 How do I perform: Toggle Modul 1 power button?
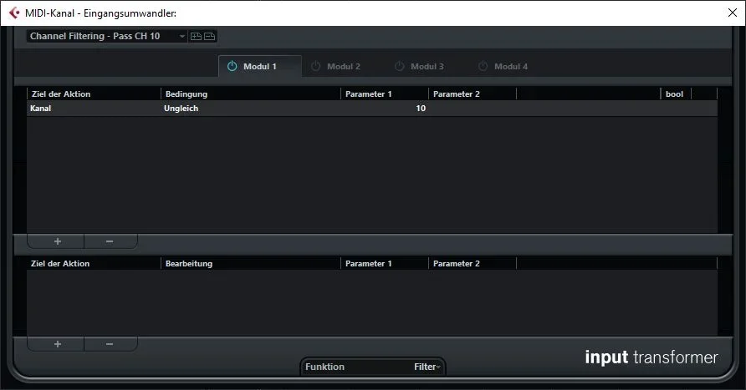pyautogui.click(x=232, y=66)
